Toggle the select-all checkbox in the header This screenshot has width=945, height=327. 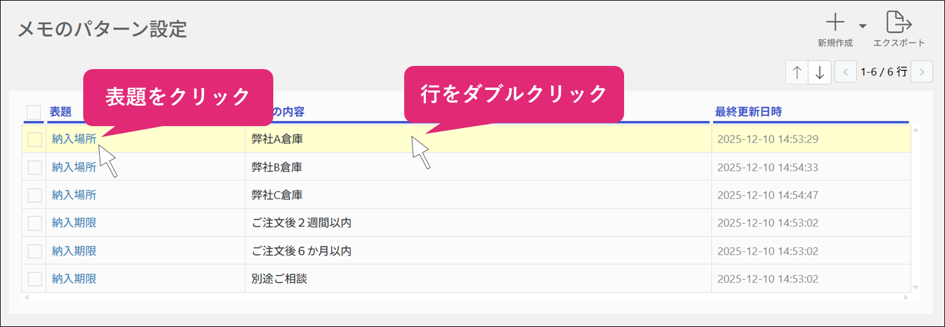[34, 112]
